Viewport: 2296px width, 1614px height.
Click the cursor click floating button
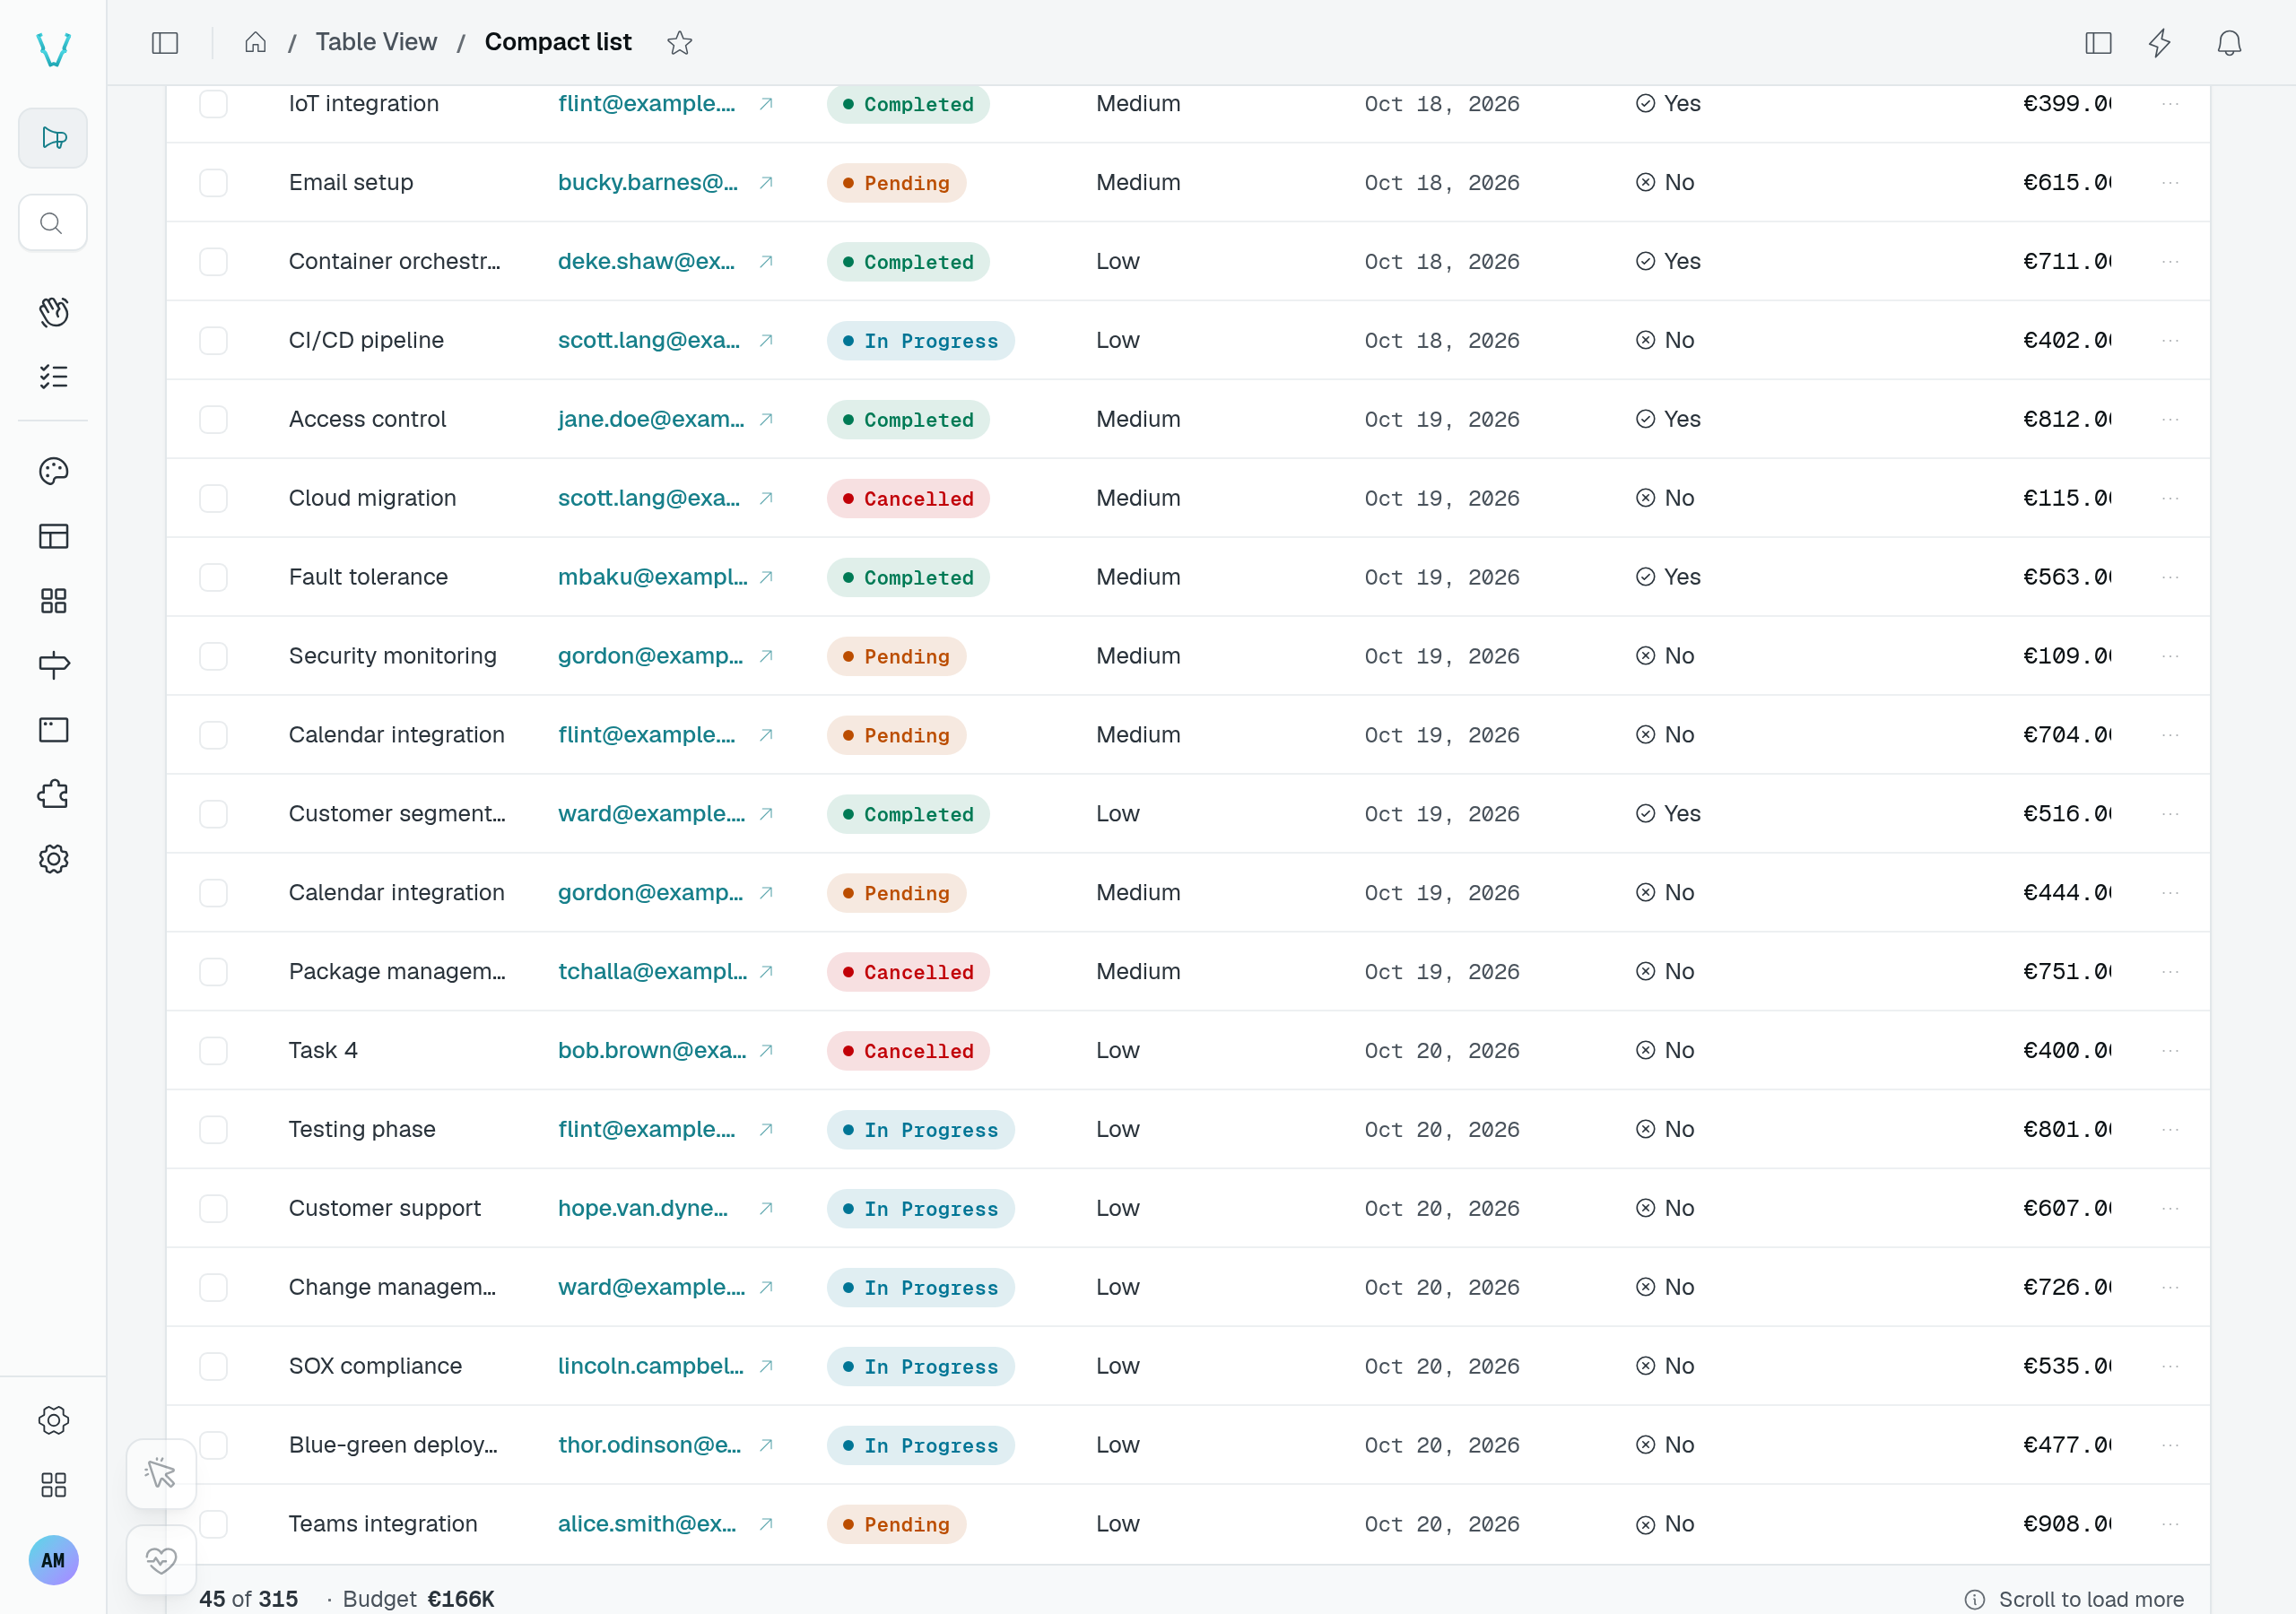tap(161, 1473)
